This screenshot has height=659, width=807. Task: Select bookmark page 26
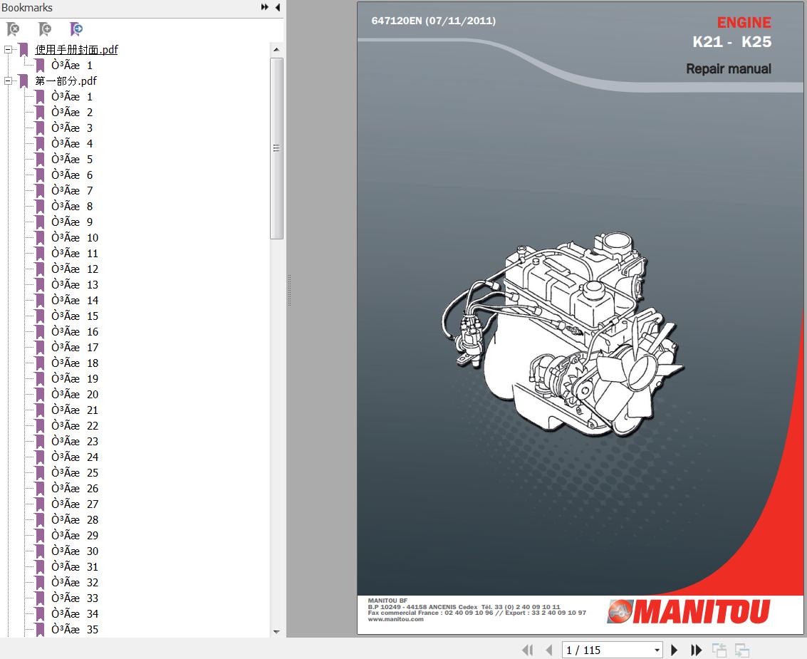[x=75, y=489]
